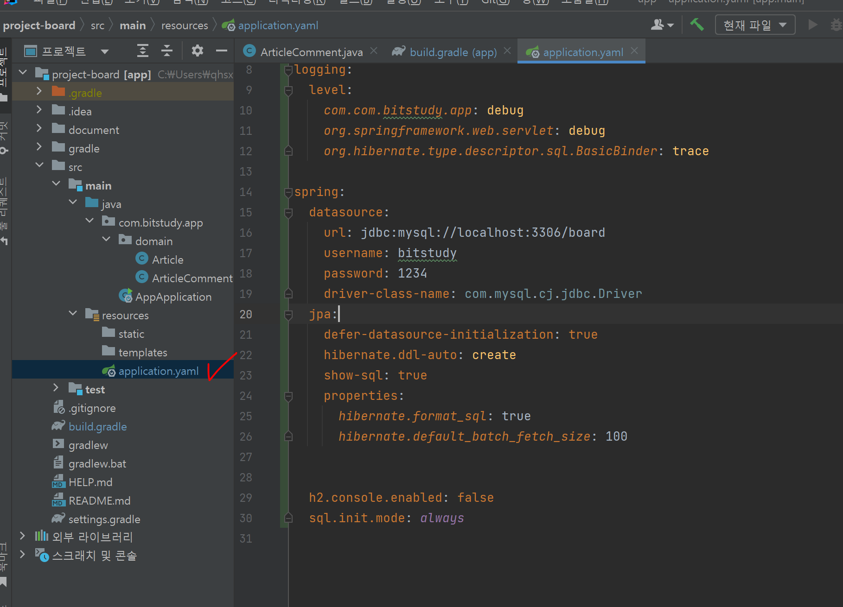Switch to ArticleComment.java tab

click(311, 52)
